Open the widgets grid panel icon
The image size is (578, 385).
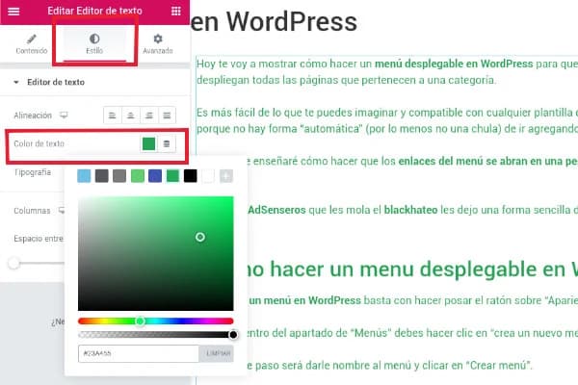point(176,11)
